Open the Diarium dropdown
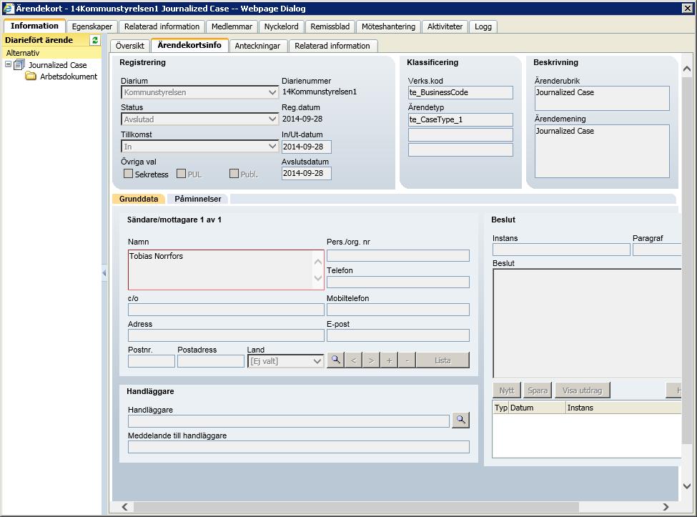 pyautogui.click(x=199, y=92)
